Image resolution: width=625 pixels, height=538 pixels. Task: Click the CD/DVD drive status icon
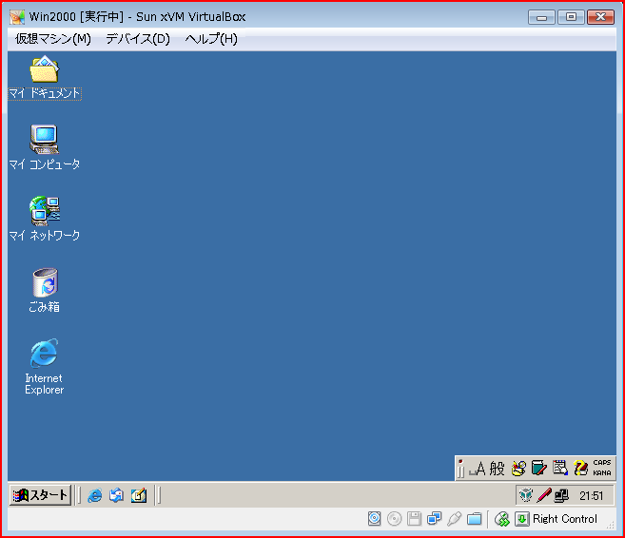click(394, 518)
